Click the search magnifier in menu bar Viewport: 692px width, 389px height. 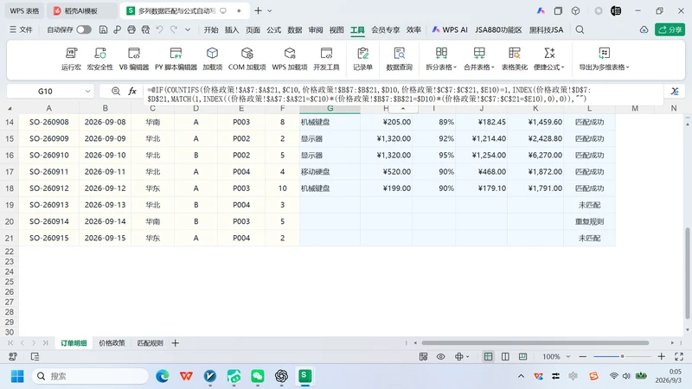[580, 29]
